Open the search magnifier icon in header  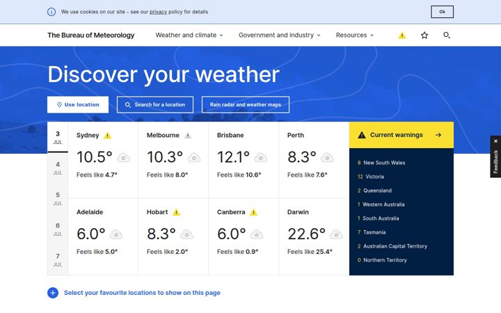pyautogui.click(x=447, y=35)
